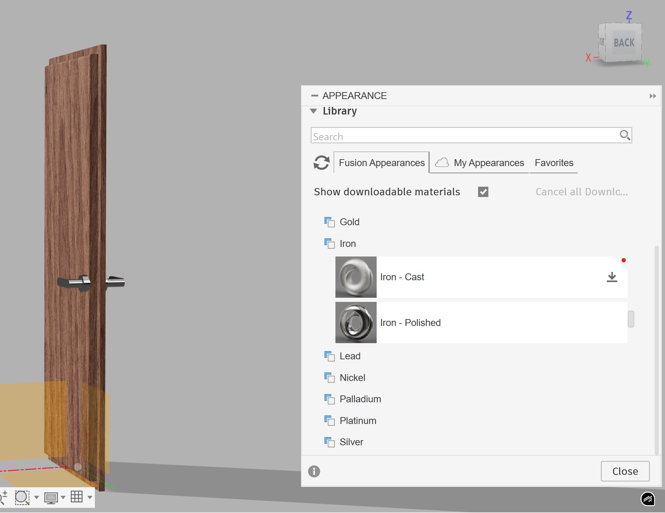Click the search magnifier icon
Image resolution: width=665 pixels, height=513 pixels.
point(624,135)
